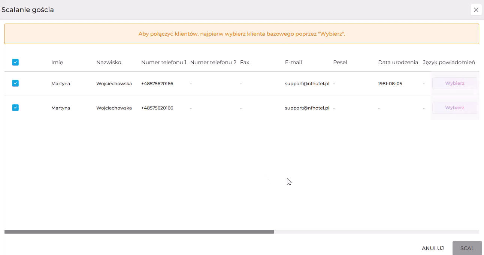Click the 1981-08-05 birthdate cell
This screenshot has width=484, height=255.
[390, 84]
